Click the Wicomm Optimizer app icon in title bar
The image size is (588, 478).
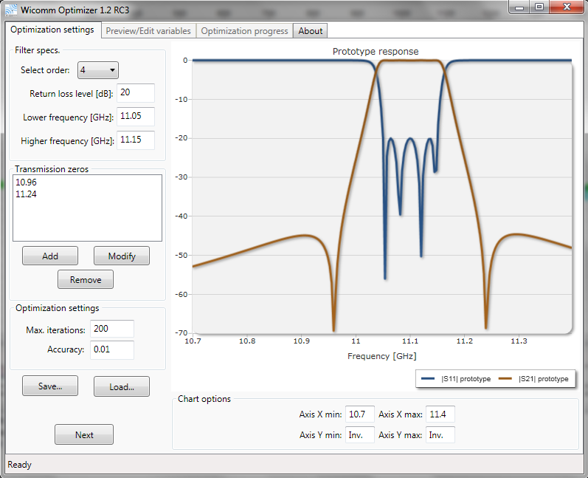[11, 10]
